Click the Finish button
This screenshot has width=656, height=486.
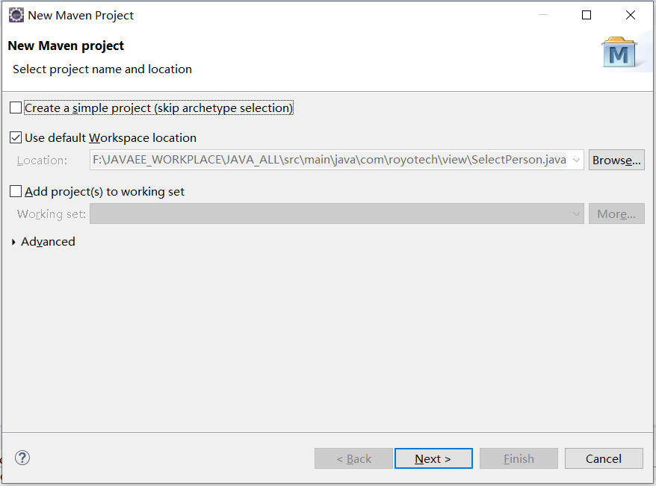click(519, 459)
